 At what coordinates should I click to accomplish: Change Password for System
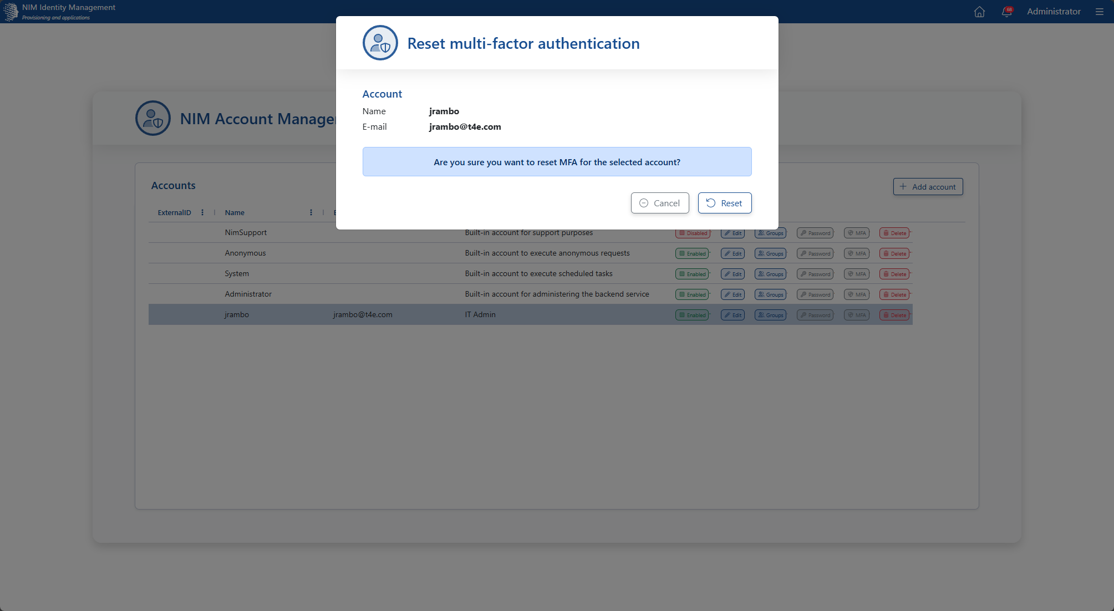(x=815, y=274)
